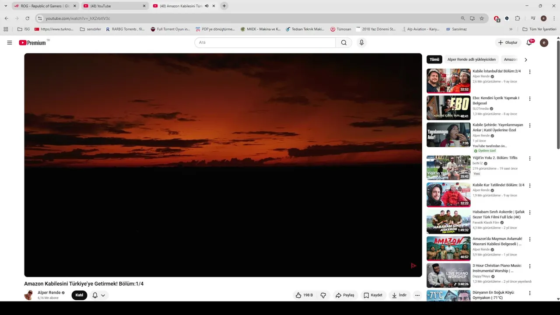The height and width of the screenshot is (315, 560).
Task: Open options for Dünyanın En Soğuk Köyü video
Action: point(529,293)
